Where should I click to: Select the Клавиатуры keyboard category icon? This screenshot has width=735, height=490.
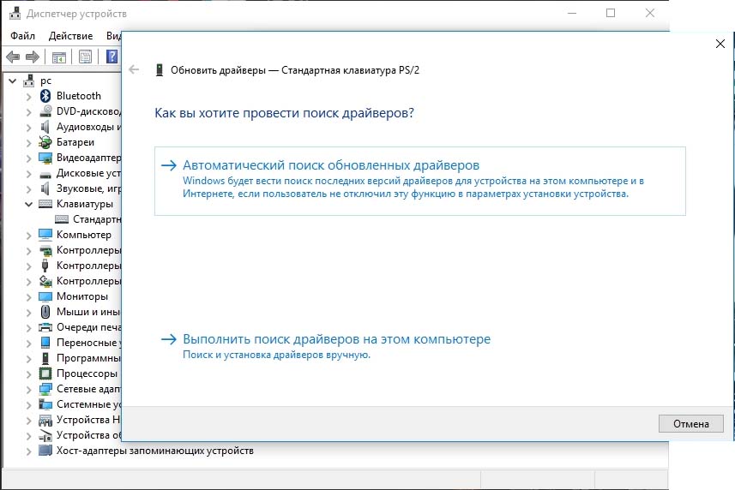pos(45,204)
